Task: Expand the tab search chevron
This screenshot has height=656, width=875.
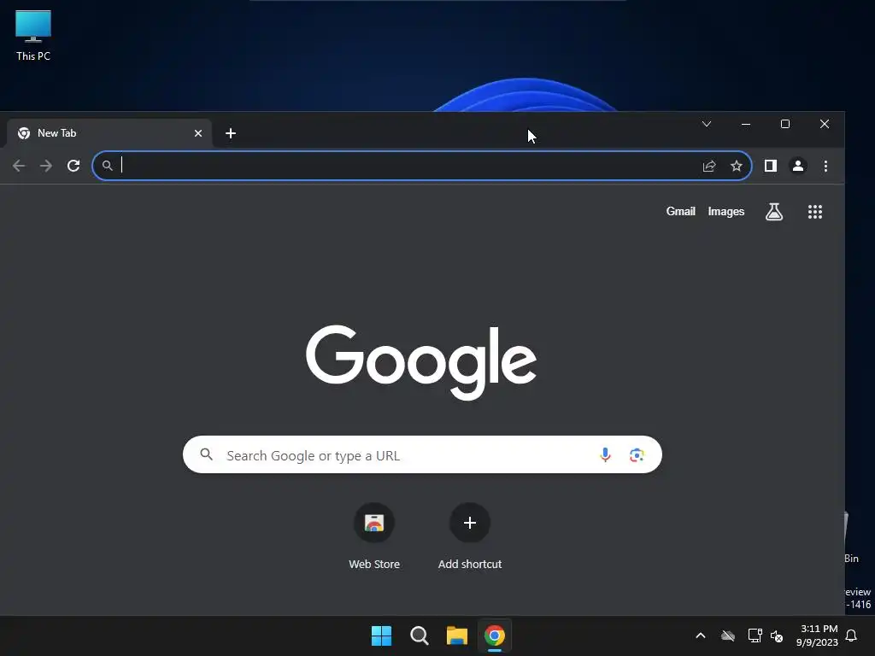Action: 707,124
